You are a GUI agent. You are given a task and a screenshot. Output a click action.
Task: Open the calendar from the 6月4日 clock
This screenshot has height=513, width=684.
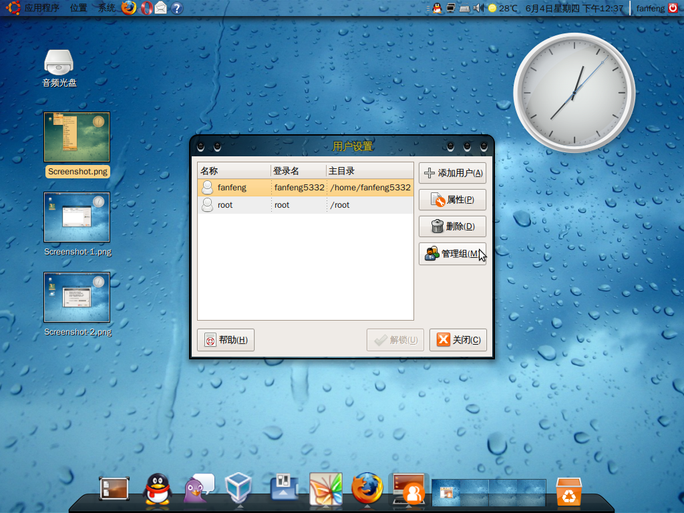pos(574,8)
